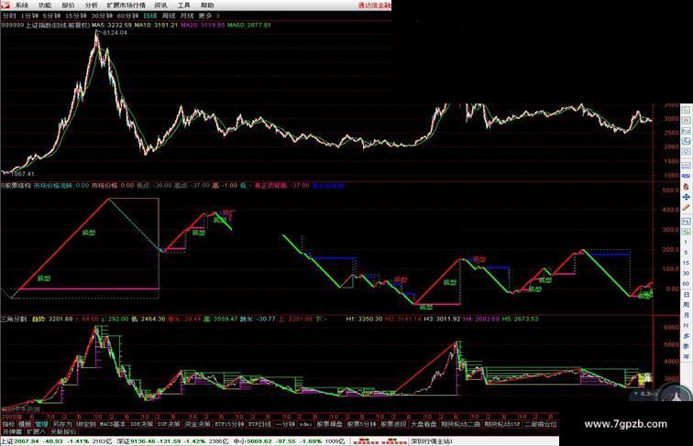Click the indicator wave sidebar icon
The image size is (693, 446).
point(687,165)
